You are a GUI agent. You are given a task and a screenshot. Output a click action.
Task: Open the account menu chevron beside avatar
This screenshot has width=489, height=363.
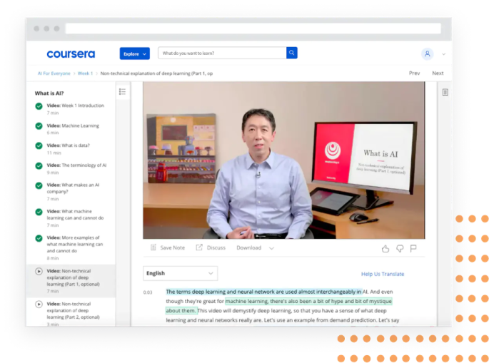(443, 54)
